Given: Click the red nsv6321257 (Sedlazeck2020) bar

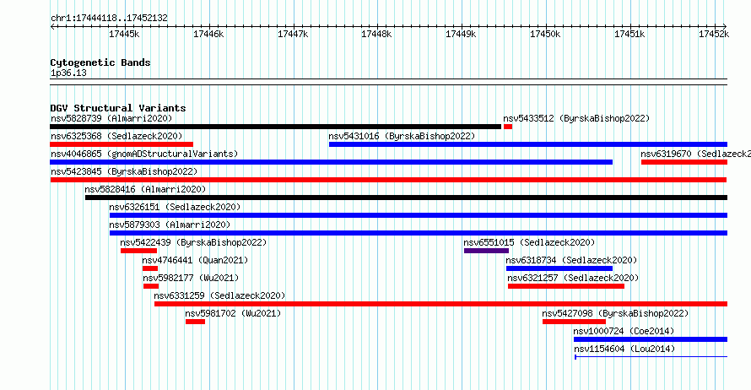Looking at the screenshot, I should click(566, 286).
